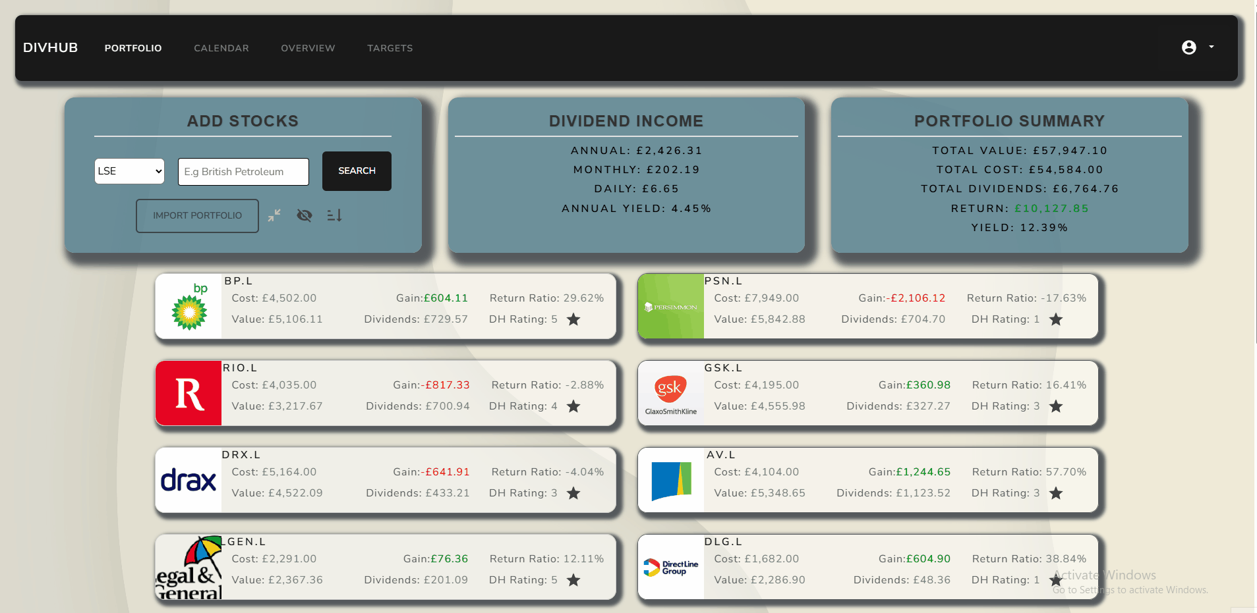
Task: Open the stock exchange selector in Add Stocks
Action: point(129,171)
